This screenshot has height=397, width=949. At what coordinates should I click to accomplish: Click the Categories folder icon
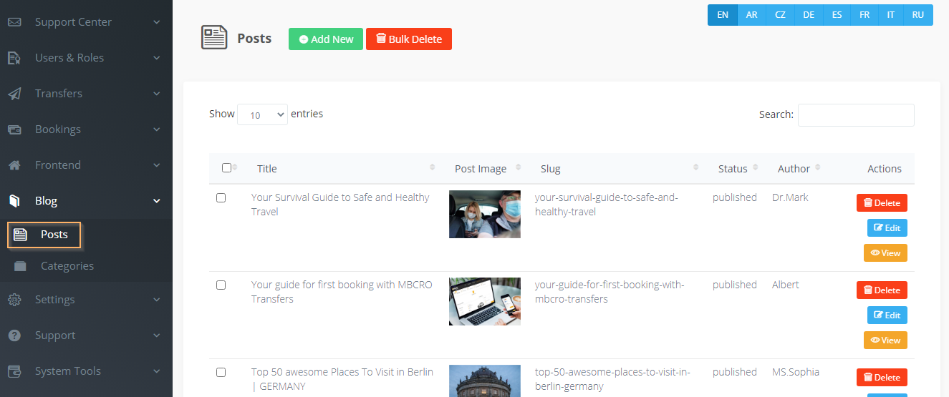click(x=20, y=266)
